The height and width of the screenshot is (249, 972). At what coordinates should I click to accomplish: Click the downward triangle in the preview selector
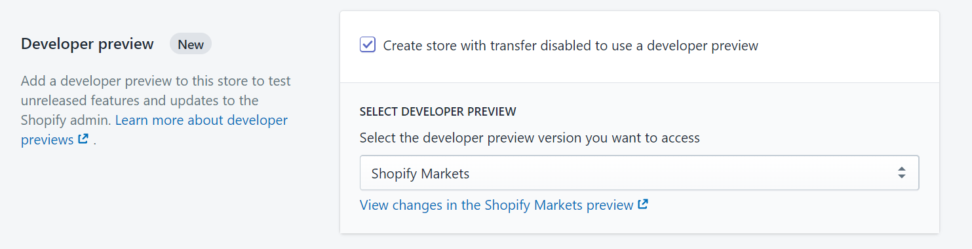tap(902, 177)
